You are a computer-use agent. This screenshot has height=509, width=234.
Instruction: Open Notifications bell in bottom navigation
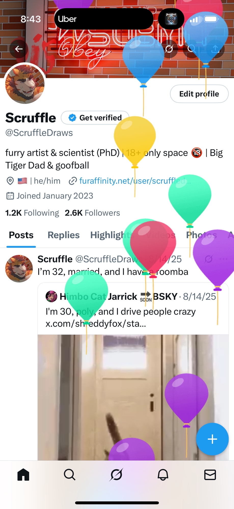pyautogui.click(x=163, y=475)
